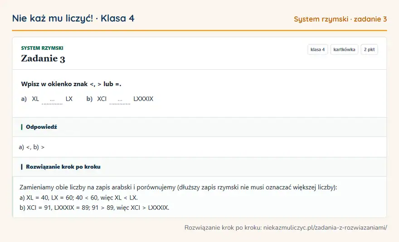This screenshot has width=399, height=242.
Task: Click the green 'SYSTEM RZYMSKI' category label
Action: [x=42, y=48]
